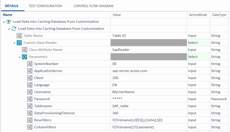
Task: Click the attribute icon next to Table Name
Action: pyautogui.click(x=19, y=36)
